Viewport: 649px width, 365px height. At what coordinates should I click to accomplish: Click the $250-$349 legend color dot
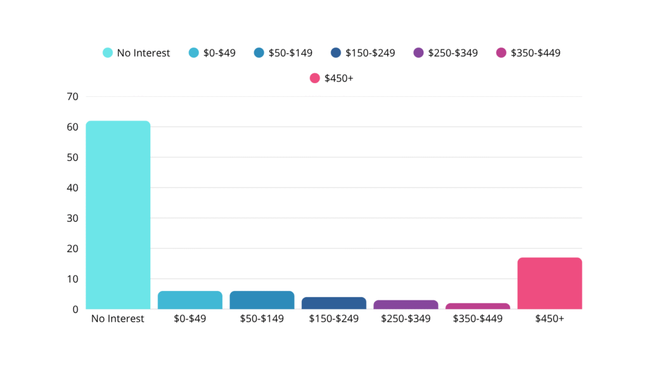click(418, 53)
